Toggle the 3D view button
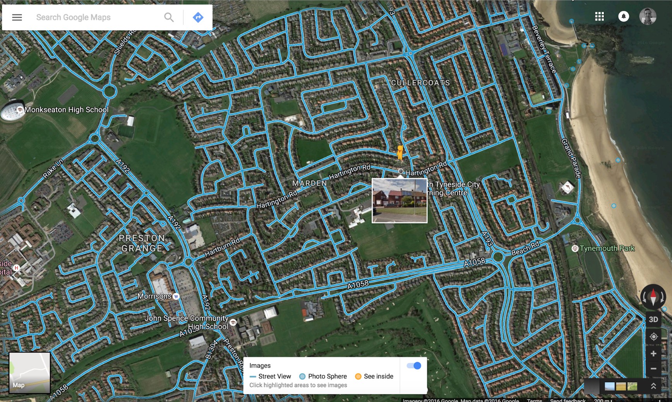 (653, 320)
